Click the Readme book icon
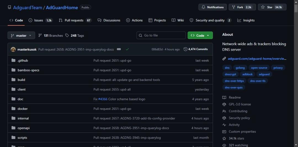 pyautogui.click(x=224, y=97)
